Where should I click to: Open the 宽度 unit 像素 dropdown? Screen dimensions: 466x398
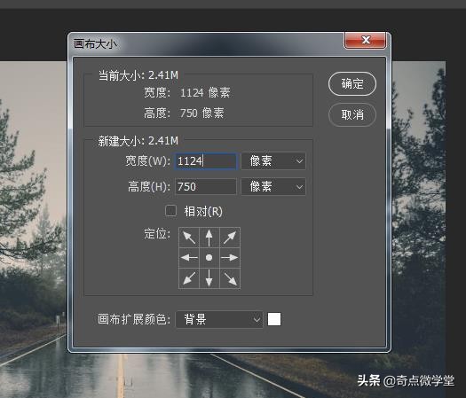pyautogui.click(x=273, y=161)
